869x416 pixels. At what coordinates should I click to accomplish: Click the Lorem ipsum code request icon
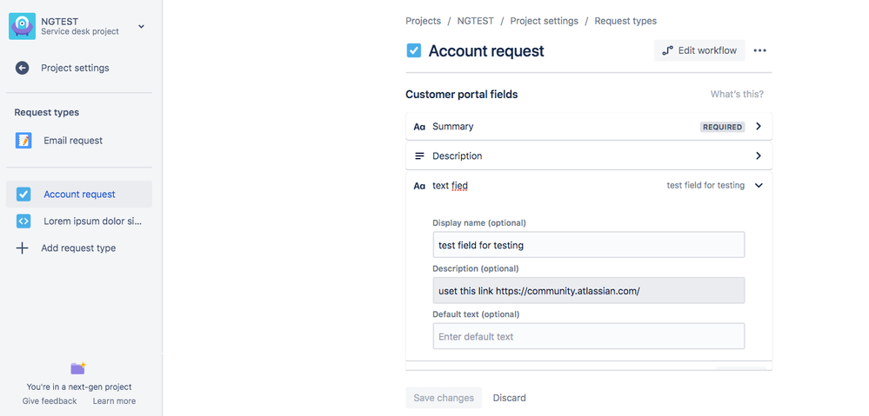click(x=23, y=221)
